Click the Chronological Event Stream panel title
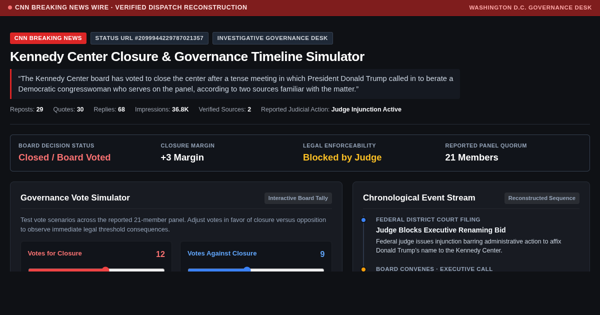The height and width of the screenshot is (315, 600). [419, 198]
